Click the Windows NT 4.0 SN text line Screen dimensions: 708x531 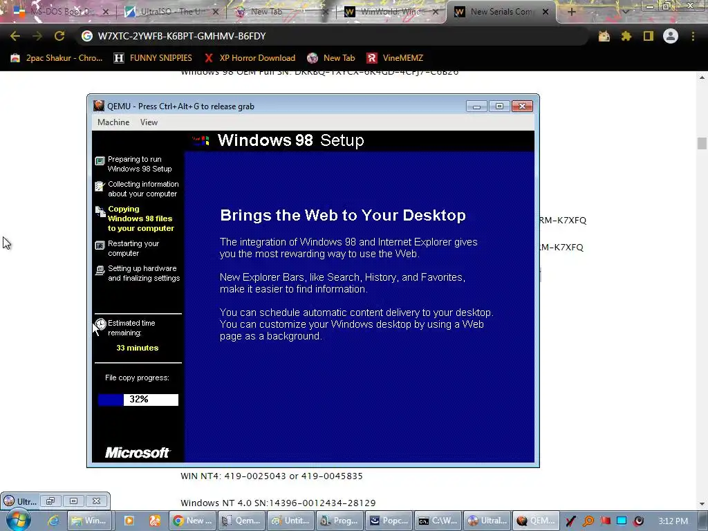(278, 503)
